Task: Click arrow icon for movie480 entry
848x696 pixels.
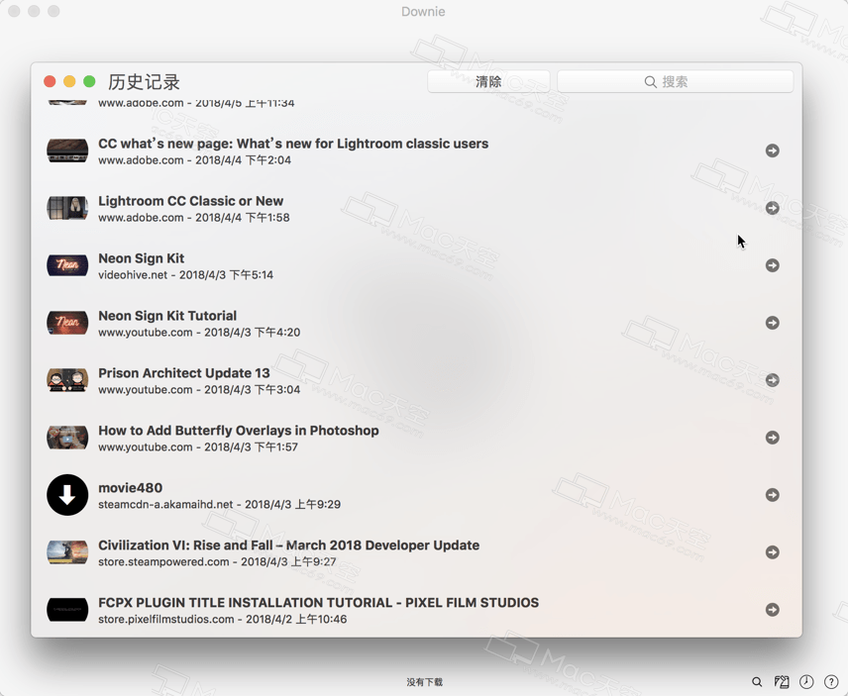Action: pyautogui.click(x=773, y=495)
